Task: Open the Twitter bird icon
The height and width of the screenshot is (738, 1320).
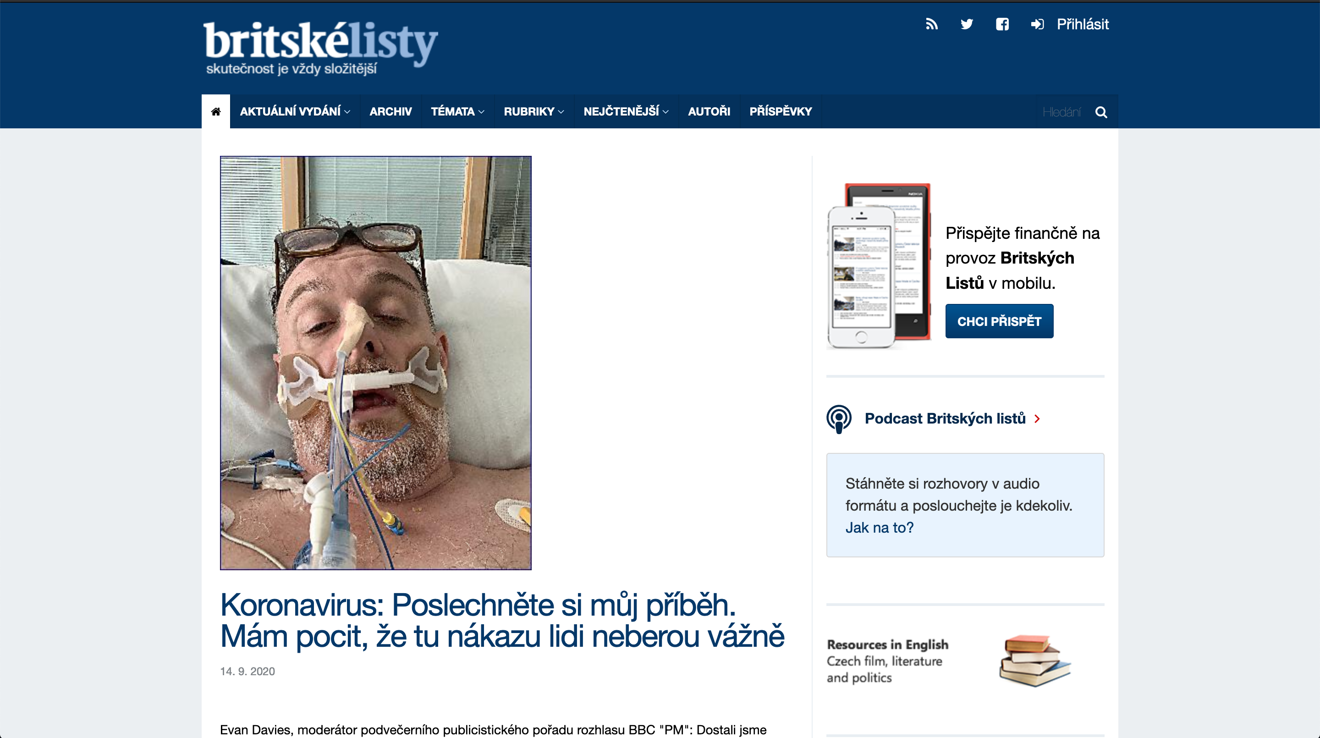Action: 967,24
